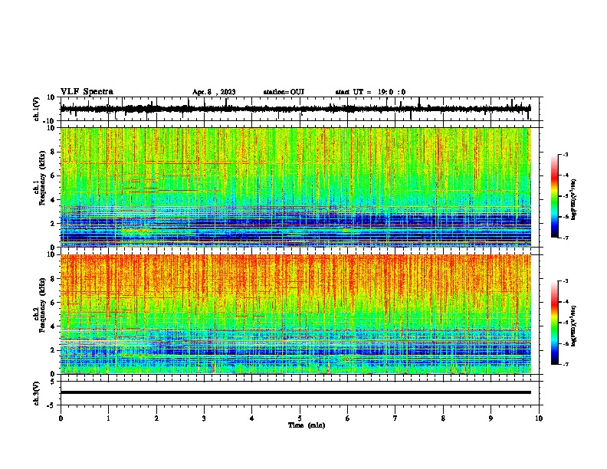Click the "Time (min)" axis label
Screen dimensions: 607x469
click(307, 425)
